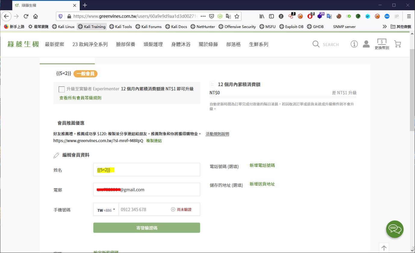Click the round Z extension icon
The image size is (415, 253).
281,16
